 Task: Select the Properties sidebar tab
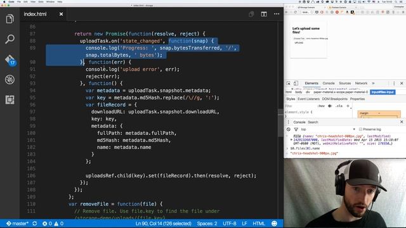tap(357, 99)
